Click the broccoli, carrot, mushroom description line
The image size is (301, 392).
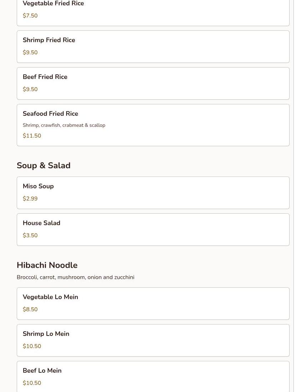[x=75, y=278]
